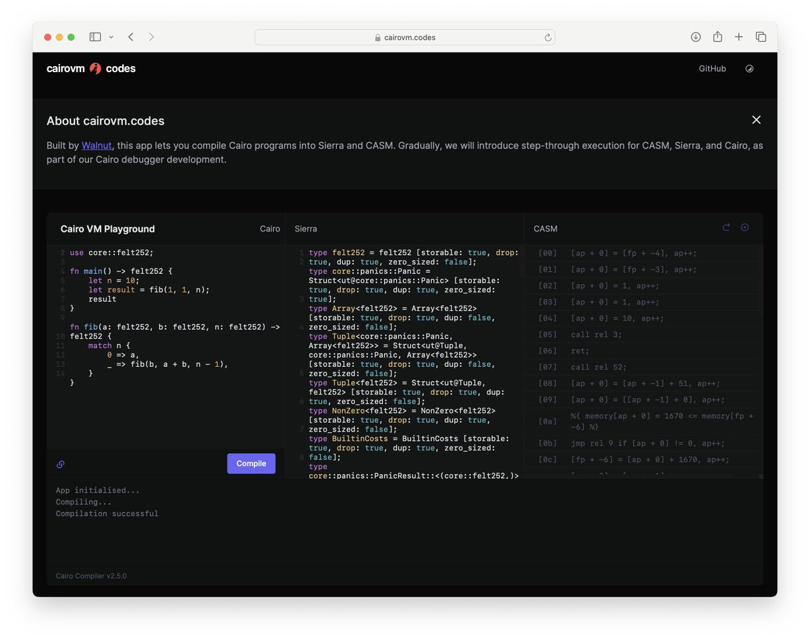Toggle the dark/light theme icon
810x640 pixels.
pos(749,69)
